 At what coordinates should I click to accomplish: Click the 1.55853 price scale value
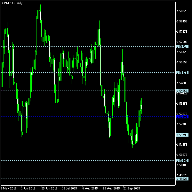(x=182, y=62)
